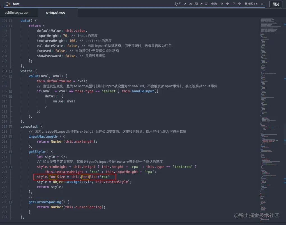Image resolution: width=286 pixels, height=225 pixels.
Task: Click 'textareaHeight: 100' on line 198
Action: click(56, 41)
